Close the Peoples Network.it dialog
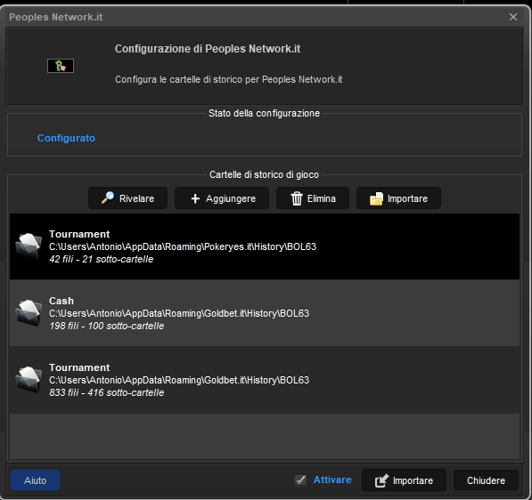This screenshot has width=532, height=500. pyautogui.click(x=513, y=17)
